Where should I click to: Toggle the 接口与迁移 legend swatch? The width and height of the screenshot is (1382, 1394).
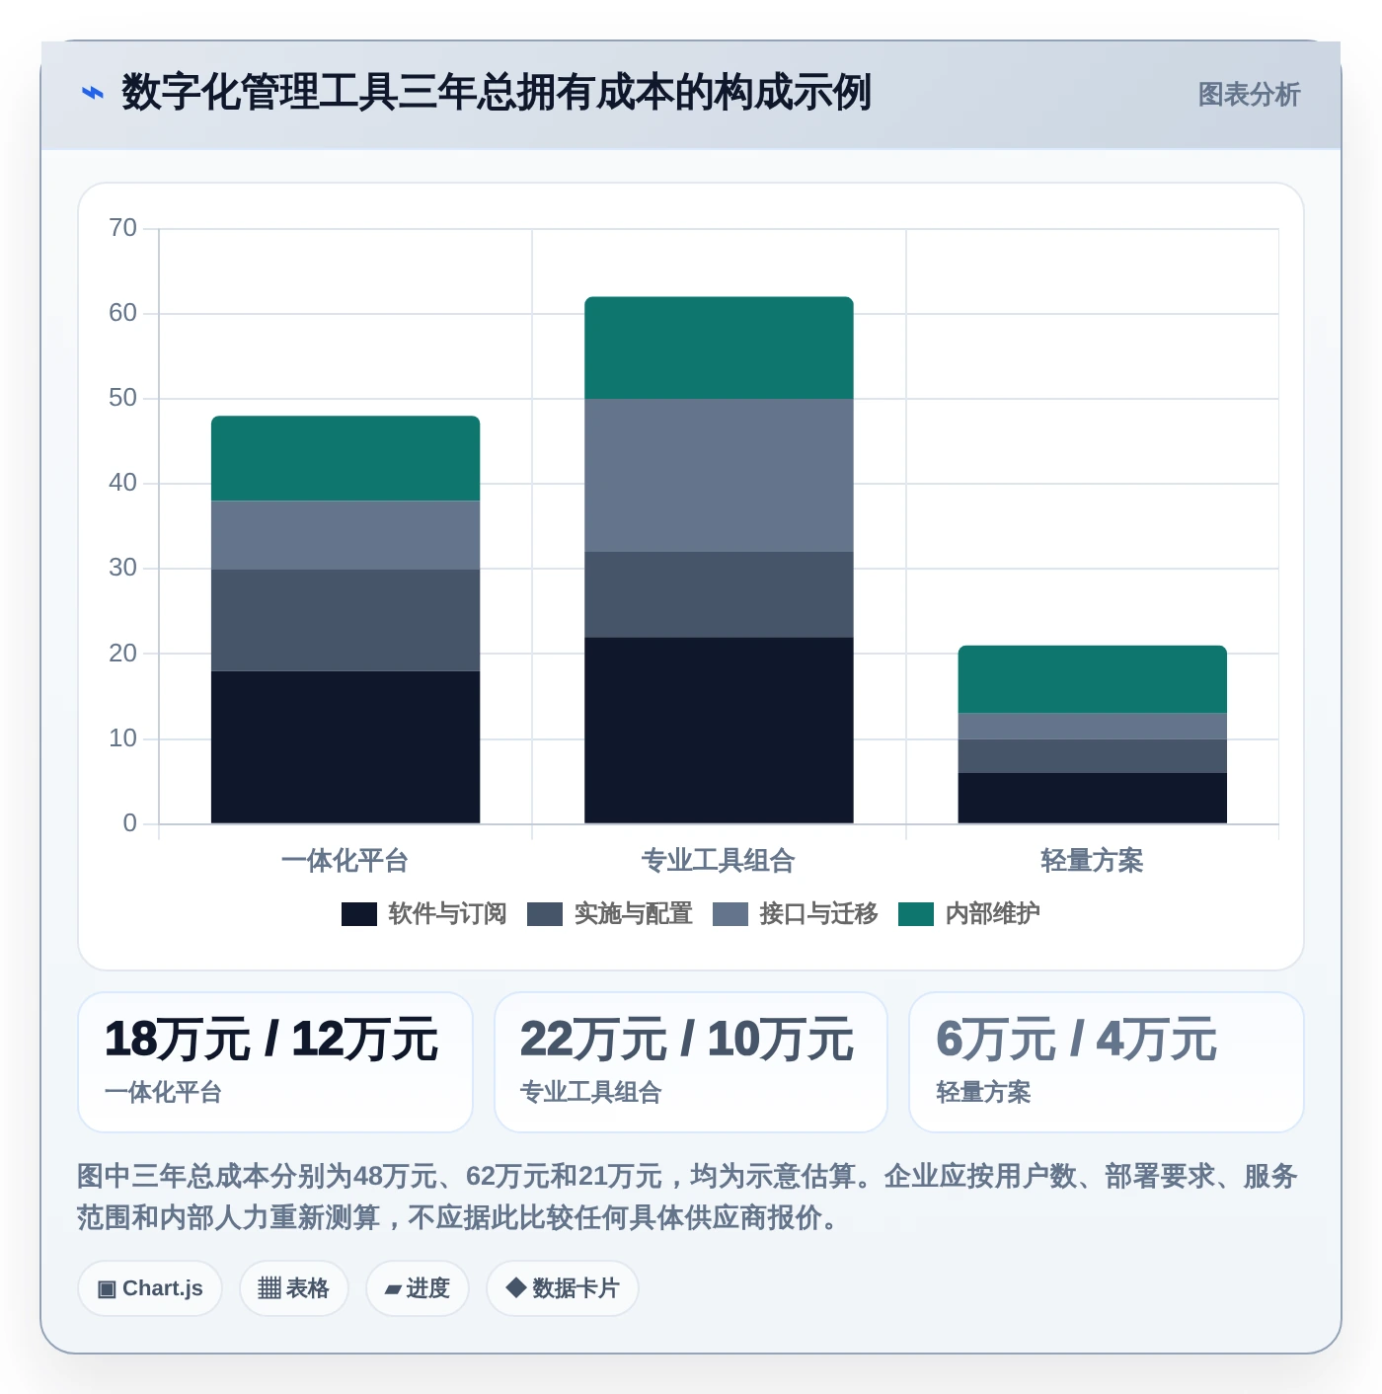point(730,914)
